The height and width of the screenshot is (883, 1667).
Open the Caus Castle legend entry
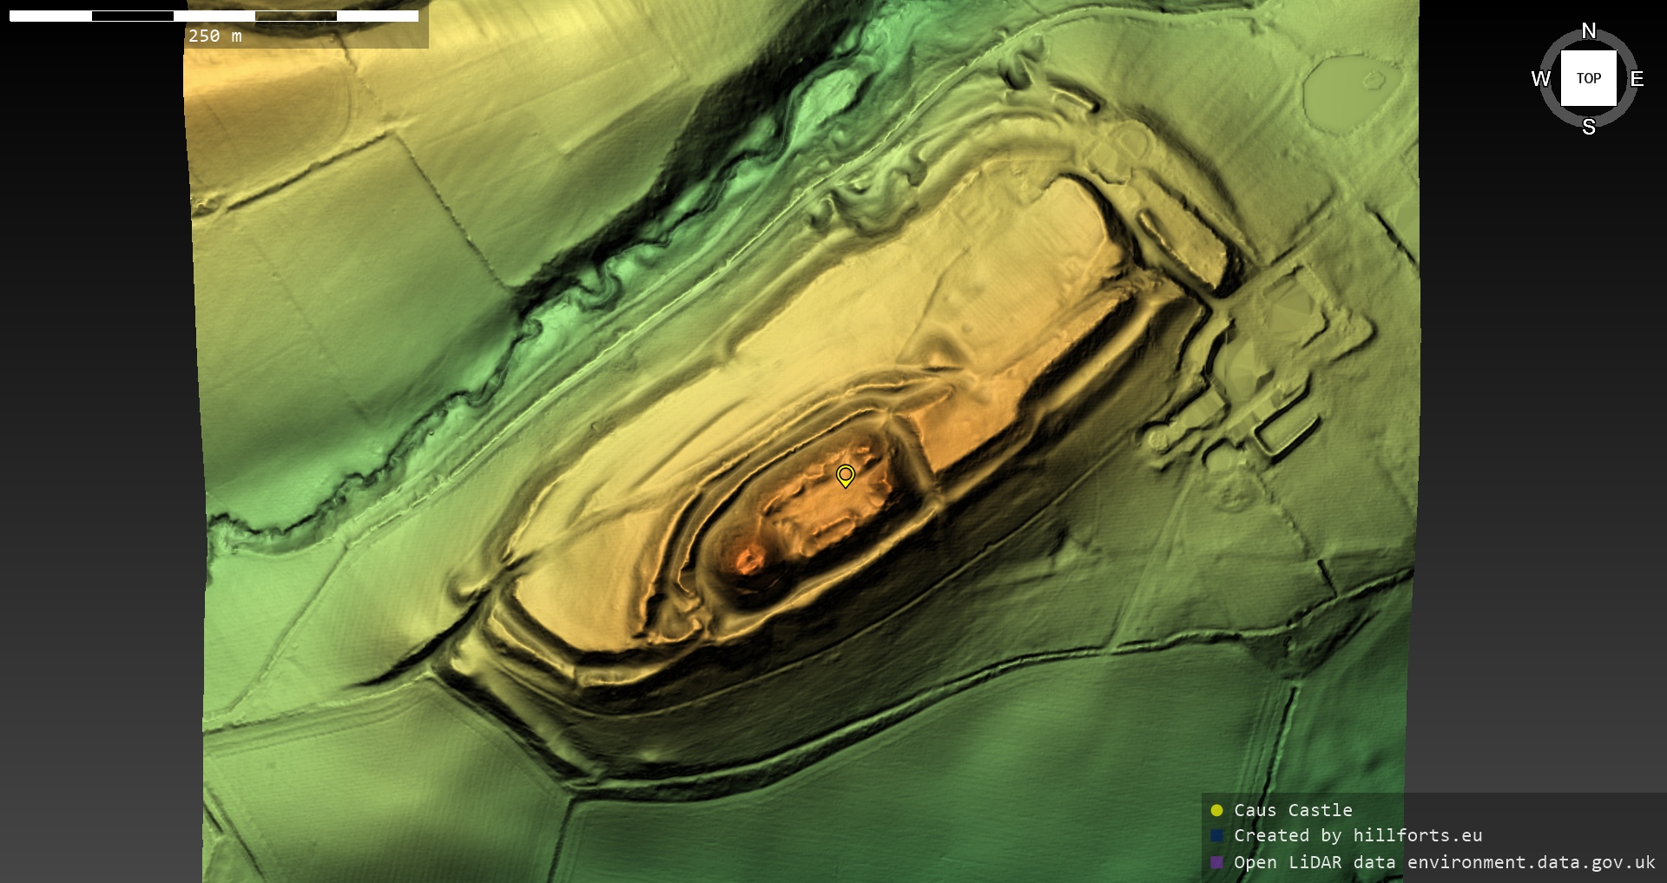[1293, 810]
